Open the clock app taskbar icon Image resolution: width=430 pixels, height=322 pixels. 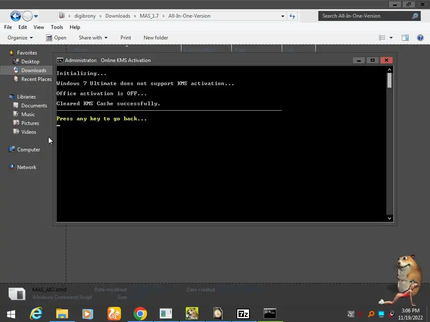(218, 314)
